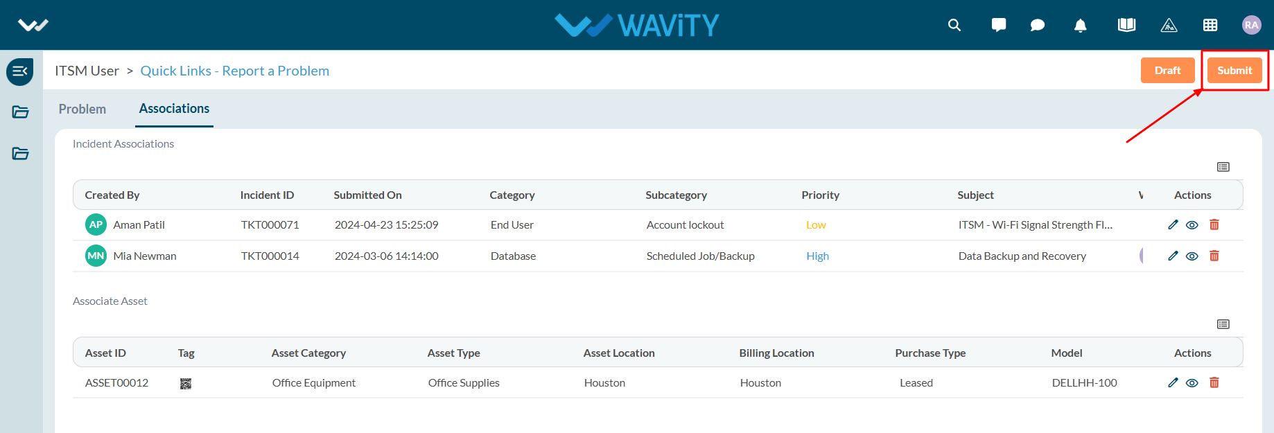
Task: Click the Low priority value
Action: click(x=816, y=225)
